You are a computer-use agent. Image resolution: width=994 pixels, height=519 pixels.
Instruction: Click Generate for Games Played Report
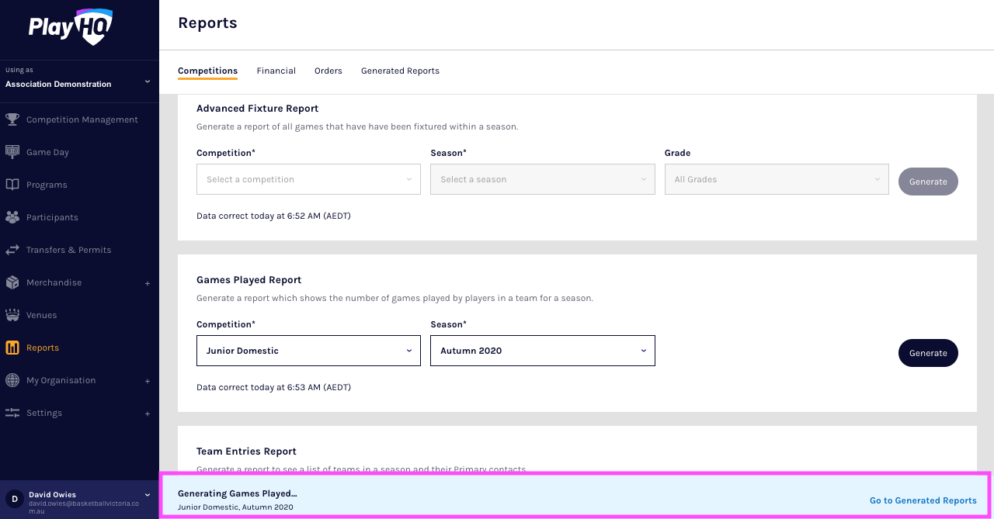pyautogui.click(x=928, y=353)
